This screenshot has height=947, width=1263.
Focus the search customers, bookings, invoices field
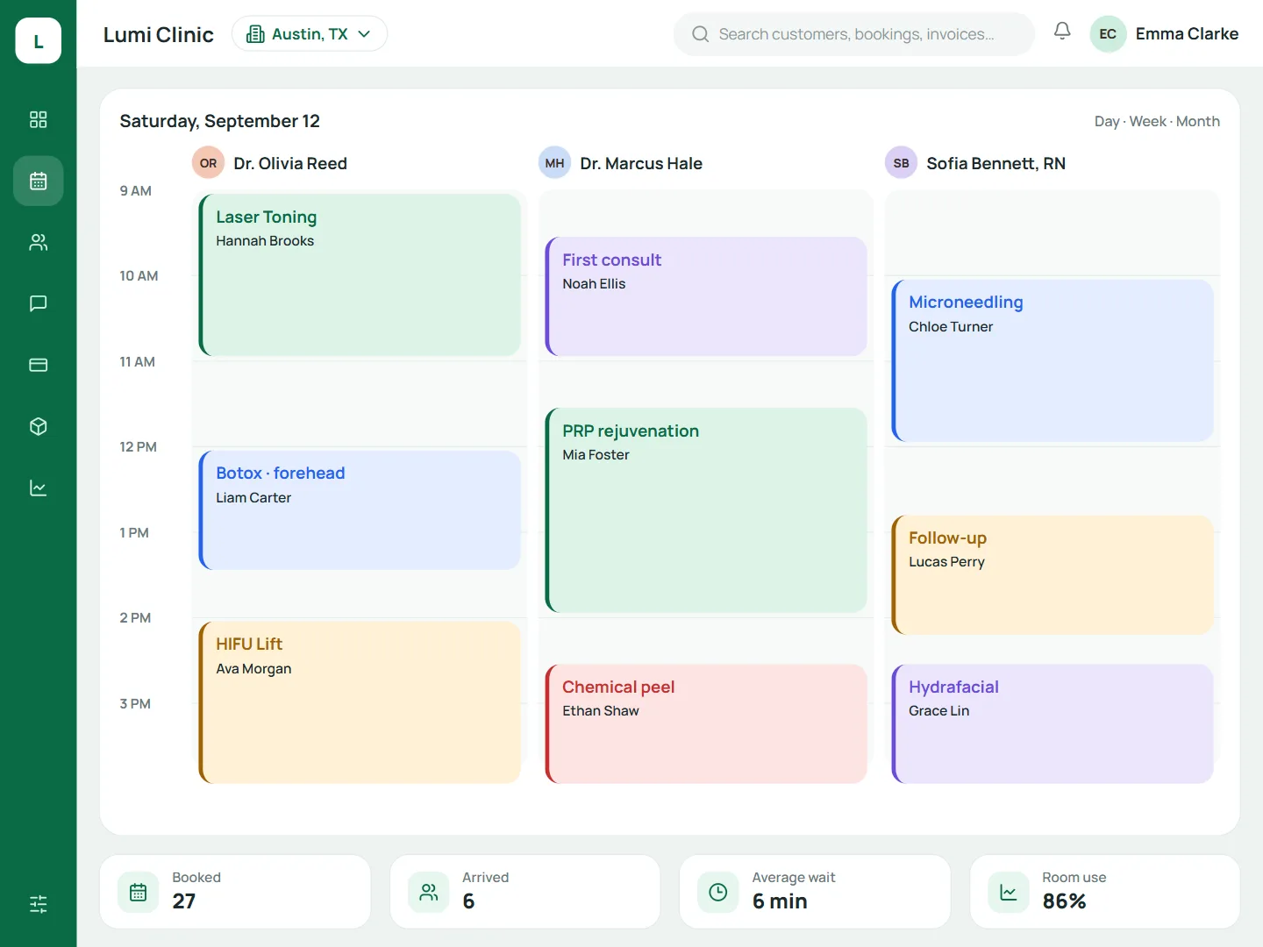(x=854, y=34)
